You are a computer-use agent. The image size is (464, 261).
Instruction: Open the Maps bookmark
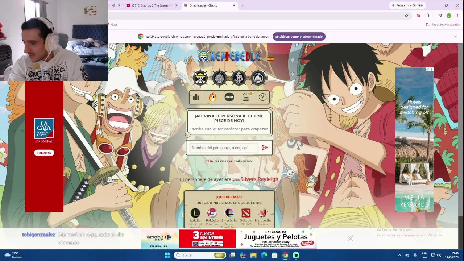pyautogui.click(x=114, y=25)
